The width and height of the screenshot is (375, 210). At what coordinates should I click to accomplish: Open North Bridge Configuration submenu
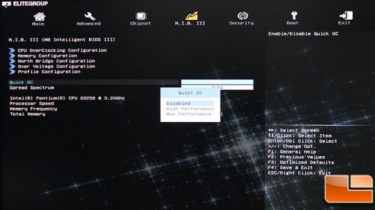tap(56, 61)
